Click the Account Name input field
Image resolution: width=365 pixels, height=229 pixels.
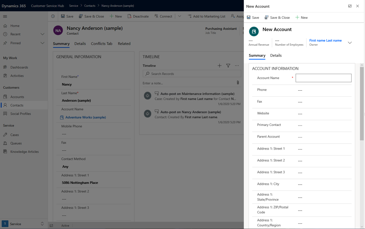click(323, 78)
